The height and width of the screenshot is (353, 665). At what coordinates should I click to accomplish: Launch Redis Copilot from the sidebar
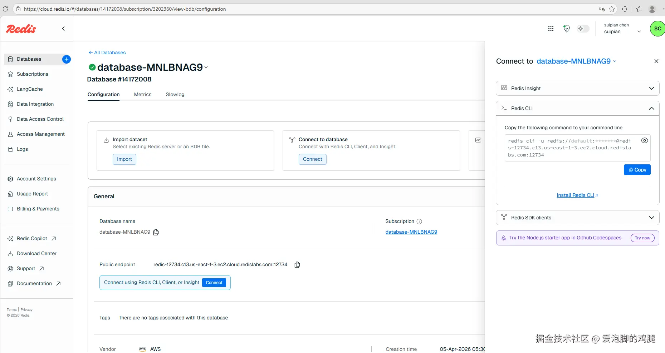tap(32, 239)
